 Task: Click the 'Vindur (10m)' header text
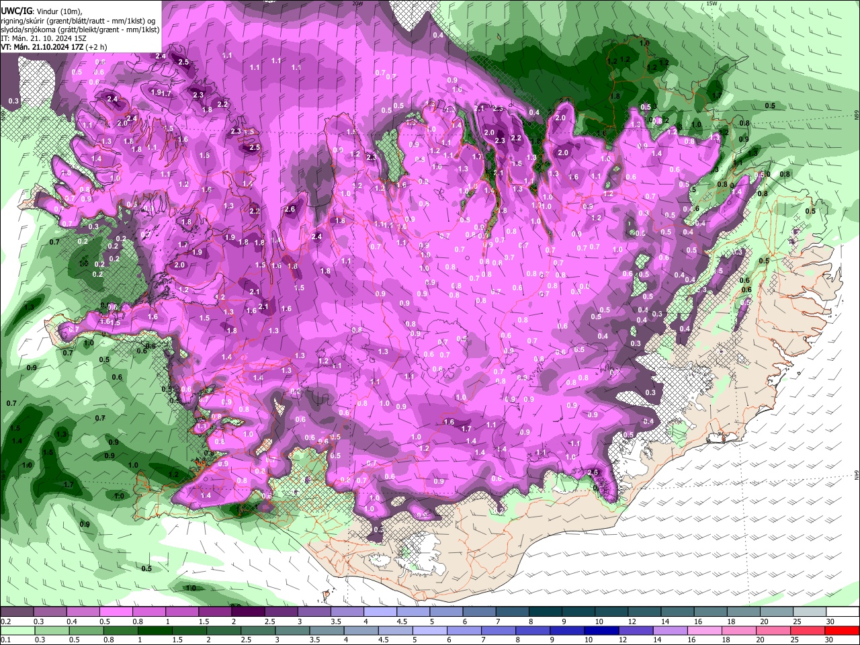[x=58, y=11]
